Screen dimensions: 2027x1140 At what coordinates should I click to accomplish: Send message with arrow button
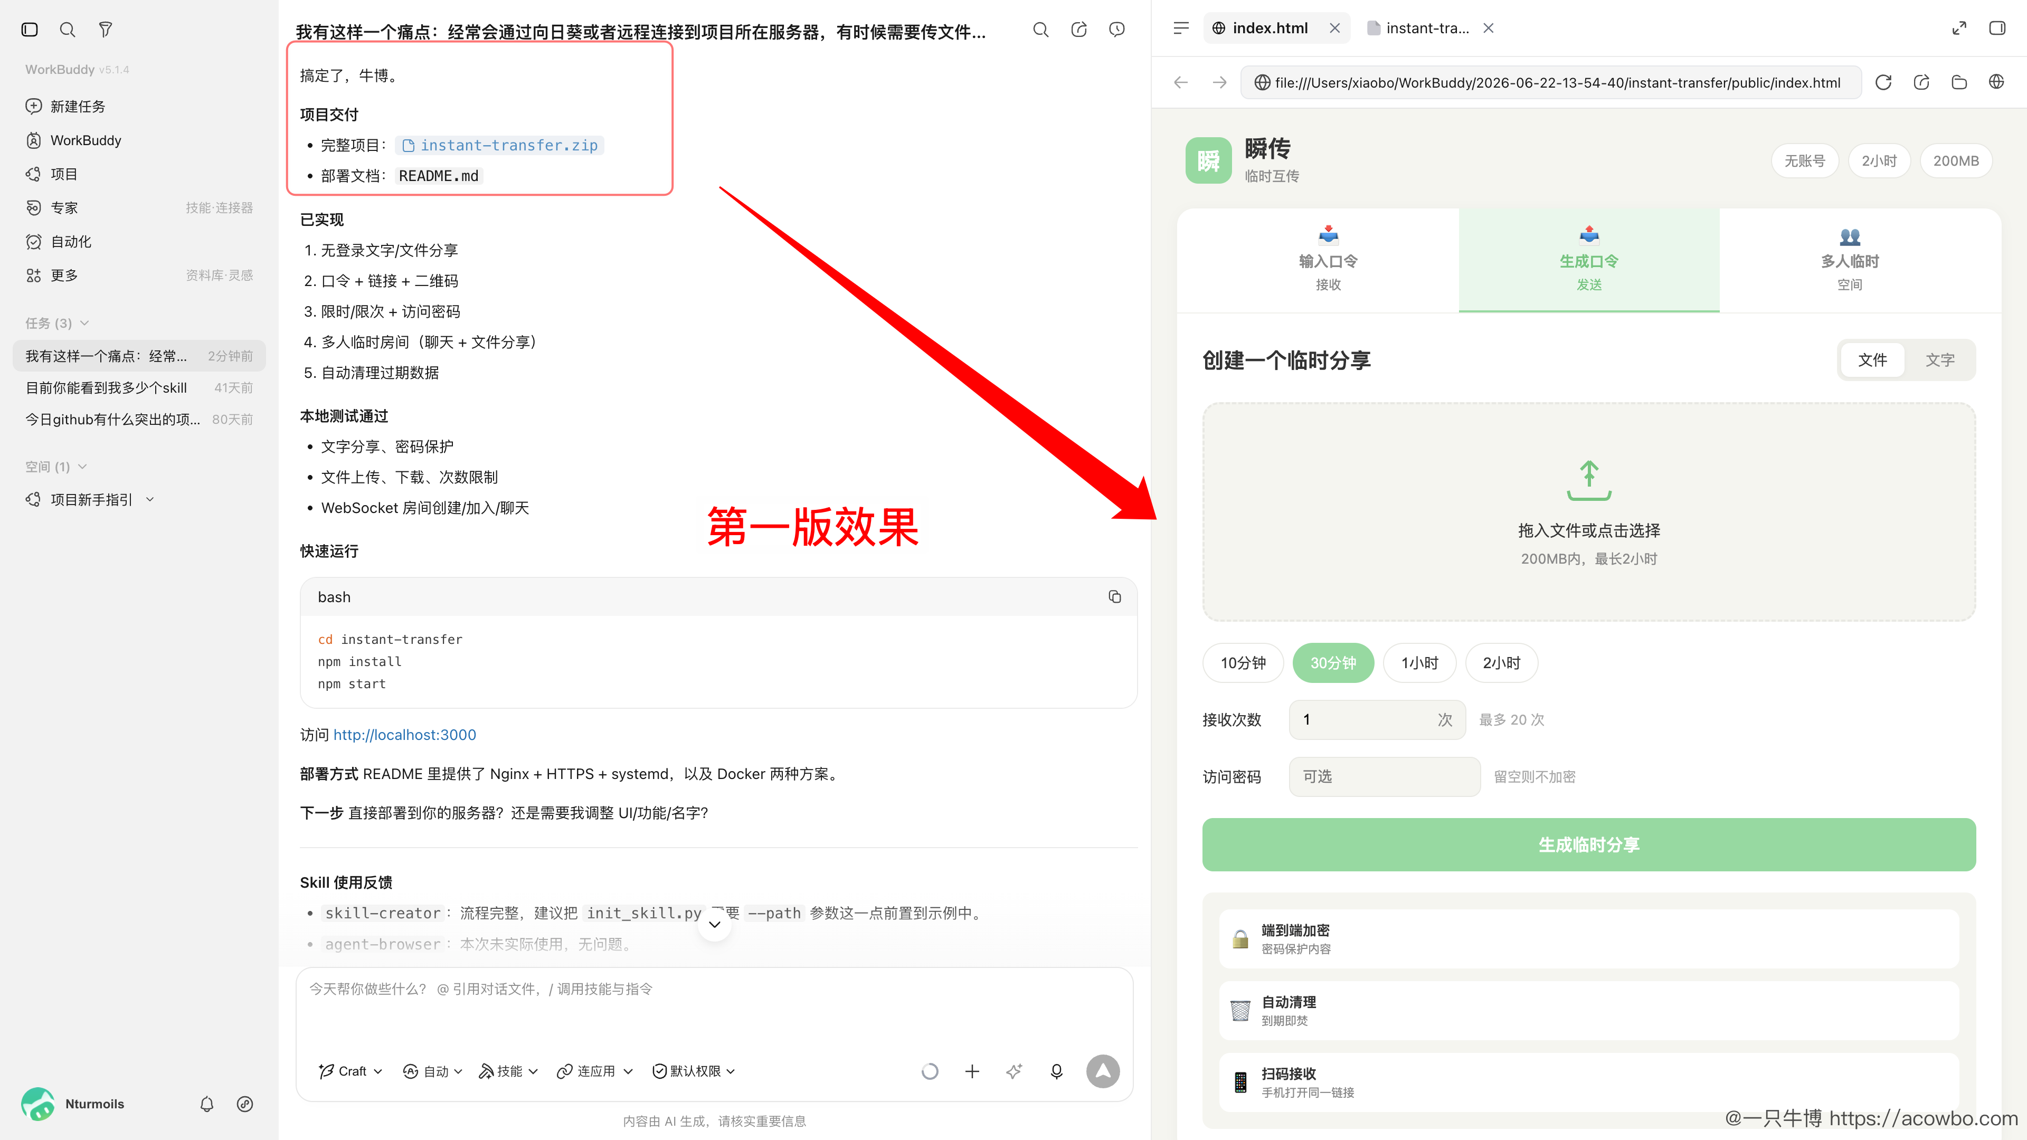point(1103,1071)
